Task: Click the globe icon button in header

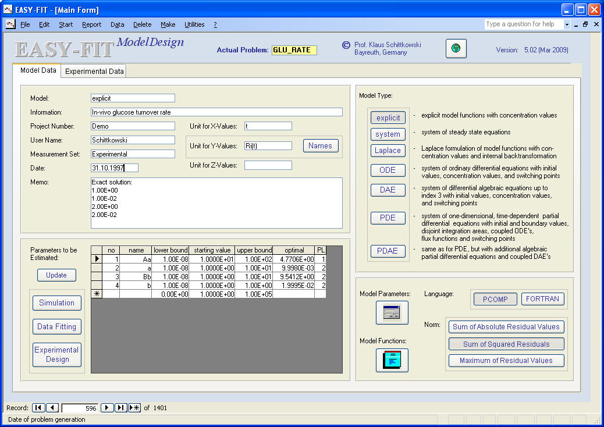Action: [x=456, y=49]
